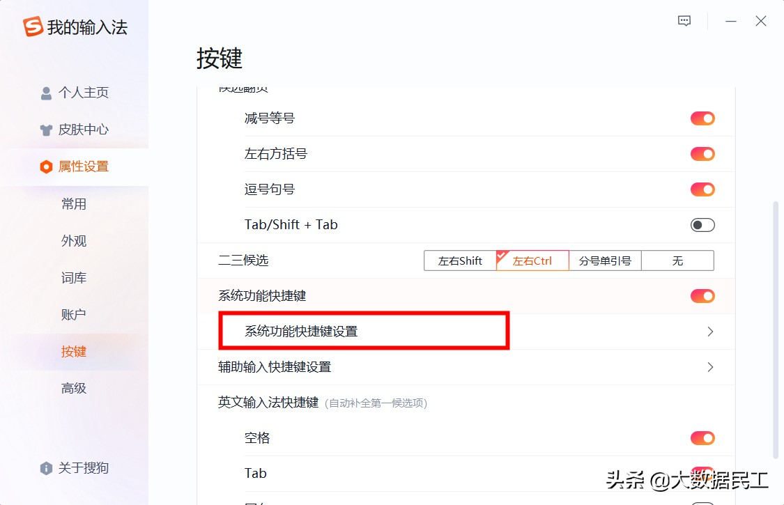
Task: Click the vertical scrollbar thumb
Action: tap(776, 330)
